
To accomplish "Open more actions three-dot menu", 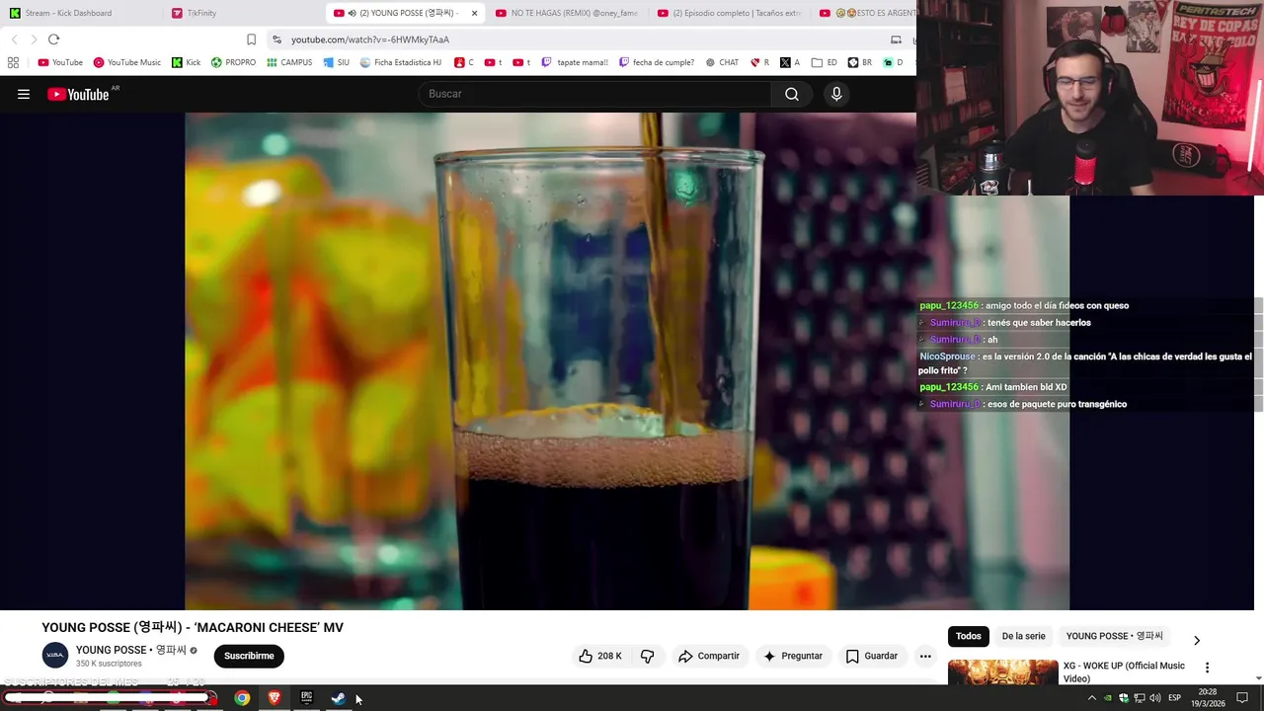I will [x=925, y=656].
